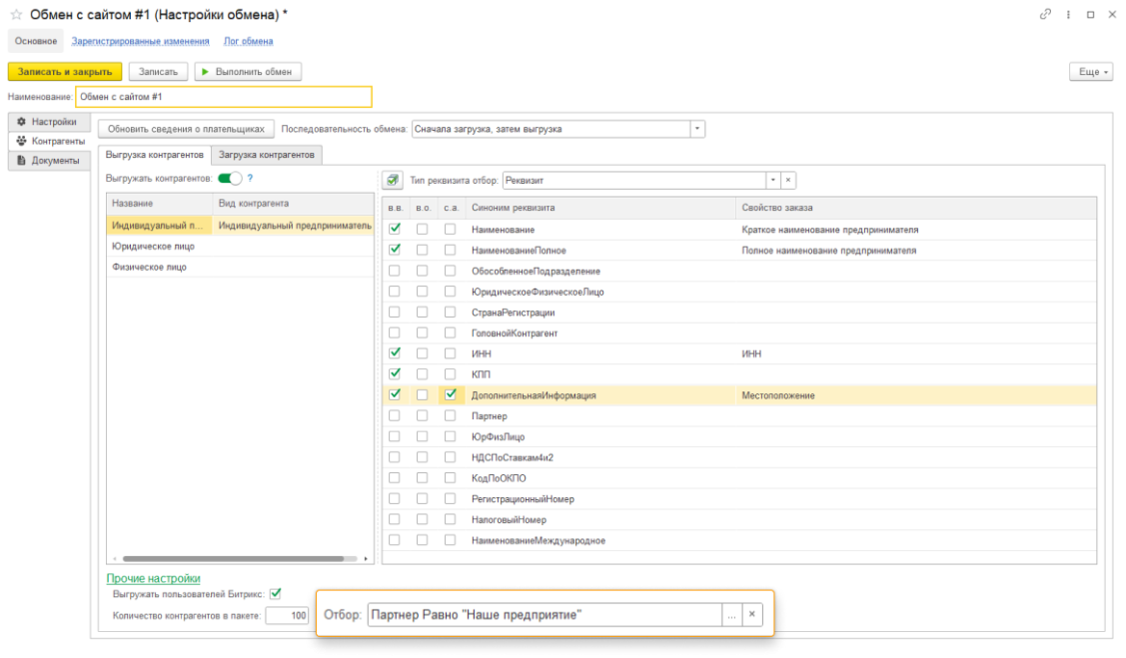Click the check-all icon beside the filter

coord(392,180)
